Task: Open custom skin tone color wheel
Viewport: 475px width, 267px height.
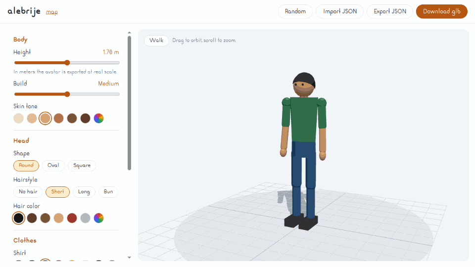Action: tap(98, 118)
